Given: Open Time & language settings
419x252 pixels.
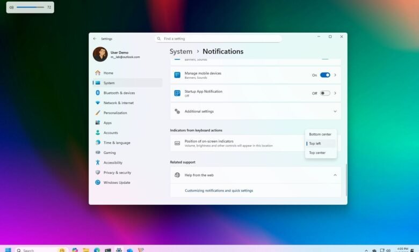Looking at the screenshot, I should coord(127,143).
